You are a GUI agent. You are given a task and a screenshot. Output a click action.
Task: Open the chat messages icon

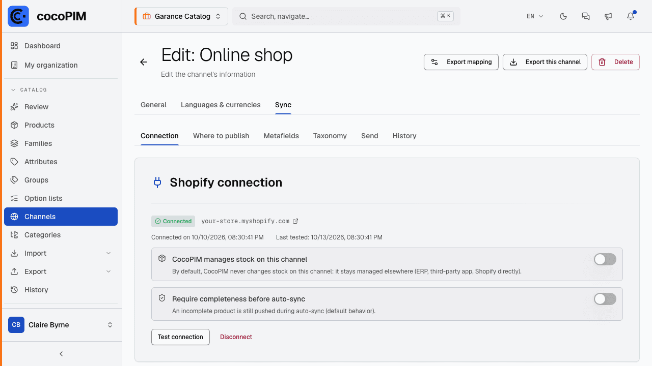[x=586, y=16]
